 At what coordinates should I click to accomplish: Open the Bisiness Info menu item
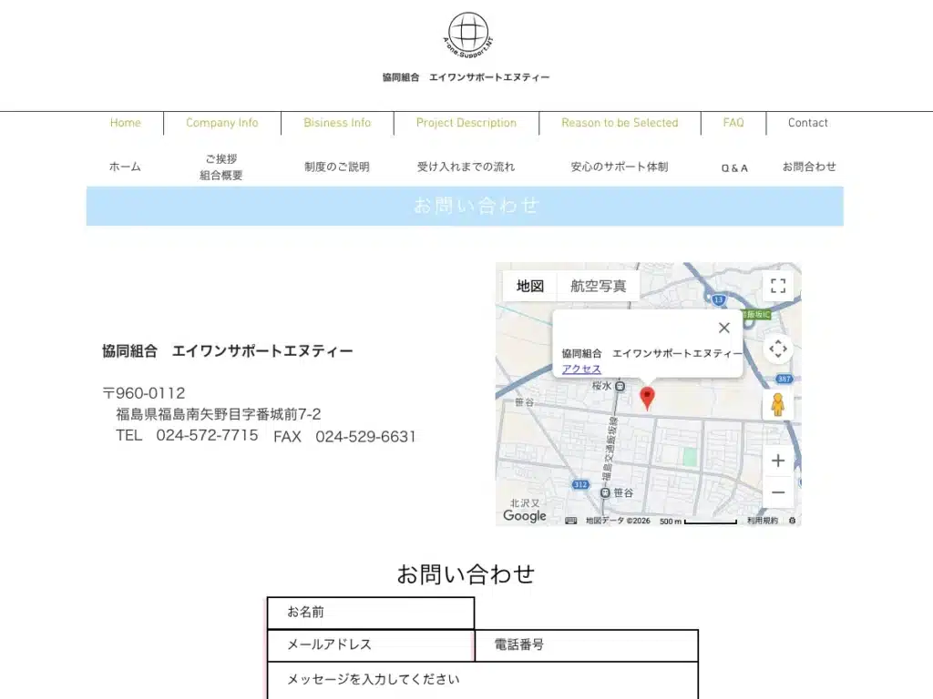(337, 123)
